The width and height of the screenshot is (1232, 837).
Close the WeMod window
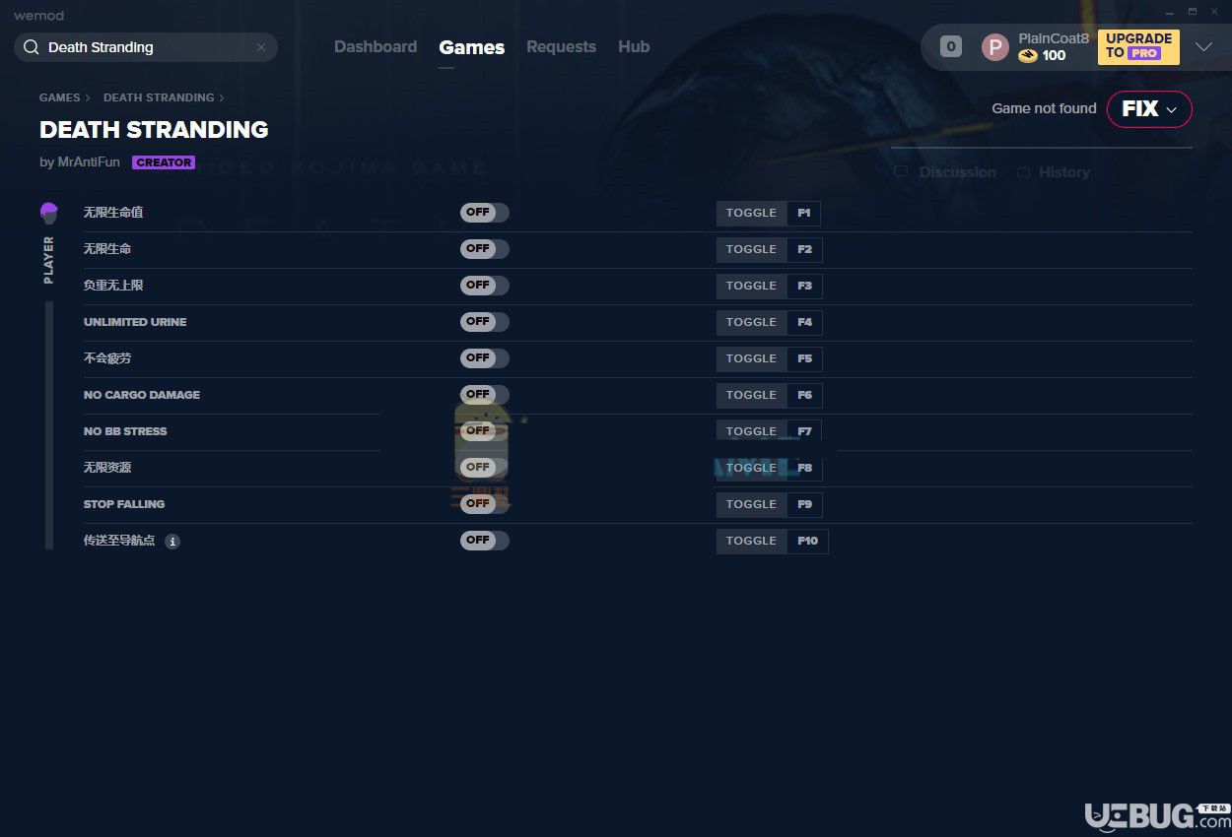pyautogui.click(x=1215, y=13)
